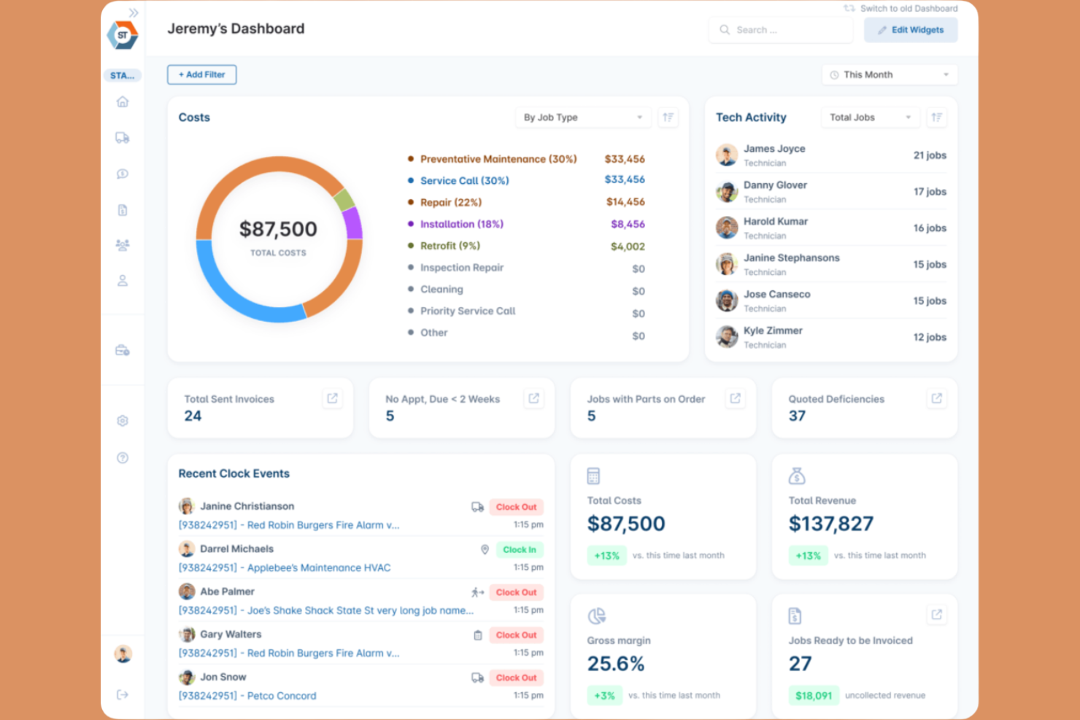Open the hexagon settings sidebar icon
Screen dimensions: 1080x720
[x=123, y=420]
